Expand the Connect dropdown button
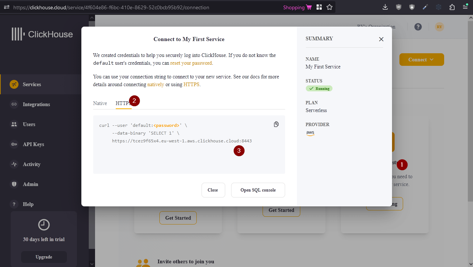 (422, 60)
